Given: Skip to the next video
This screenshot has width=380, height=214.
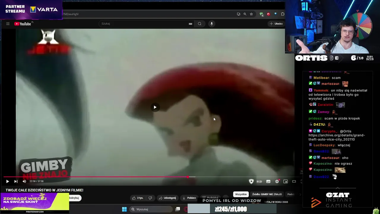Looking at the screenshot, I should (16, 181).
